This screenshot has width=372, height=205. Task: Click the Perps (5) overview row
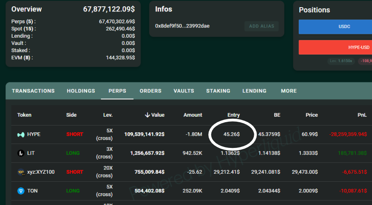73,22
